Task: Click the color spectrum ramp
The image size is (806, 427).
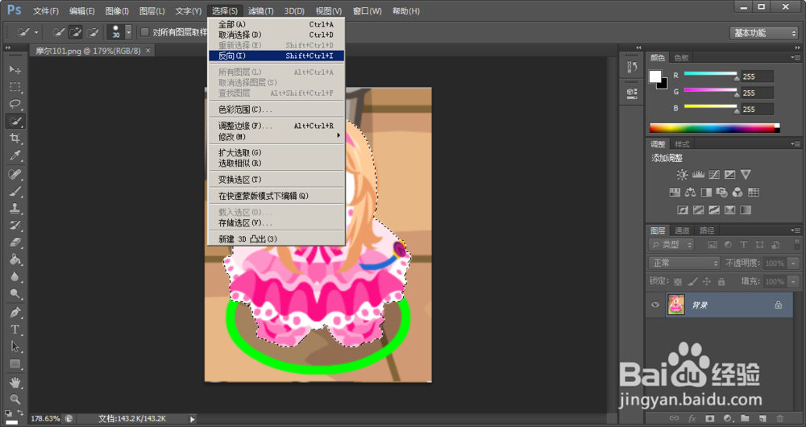Action: 714,128
